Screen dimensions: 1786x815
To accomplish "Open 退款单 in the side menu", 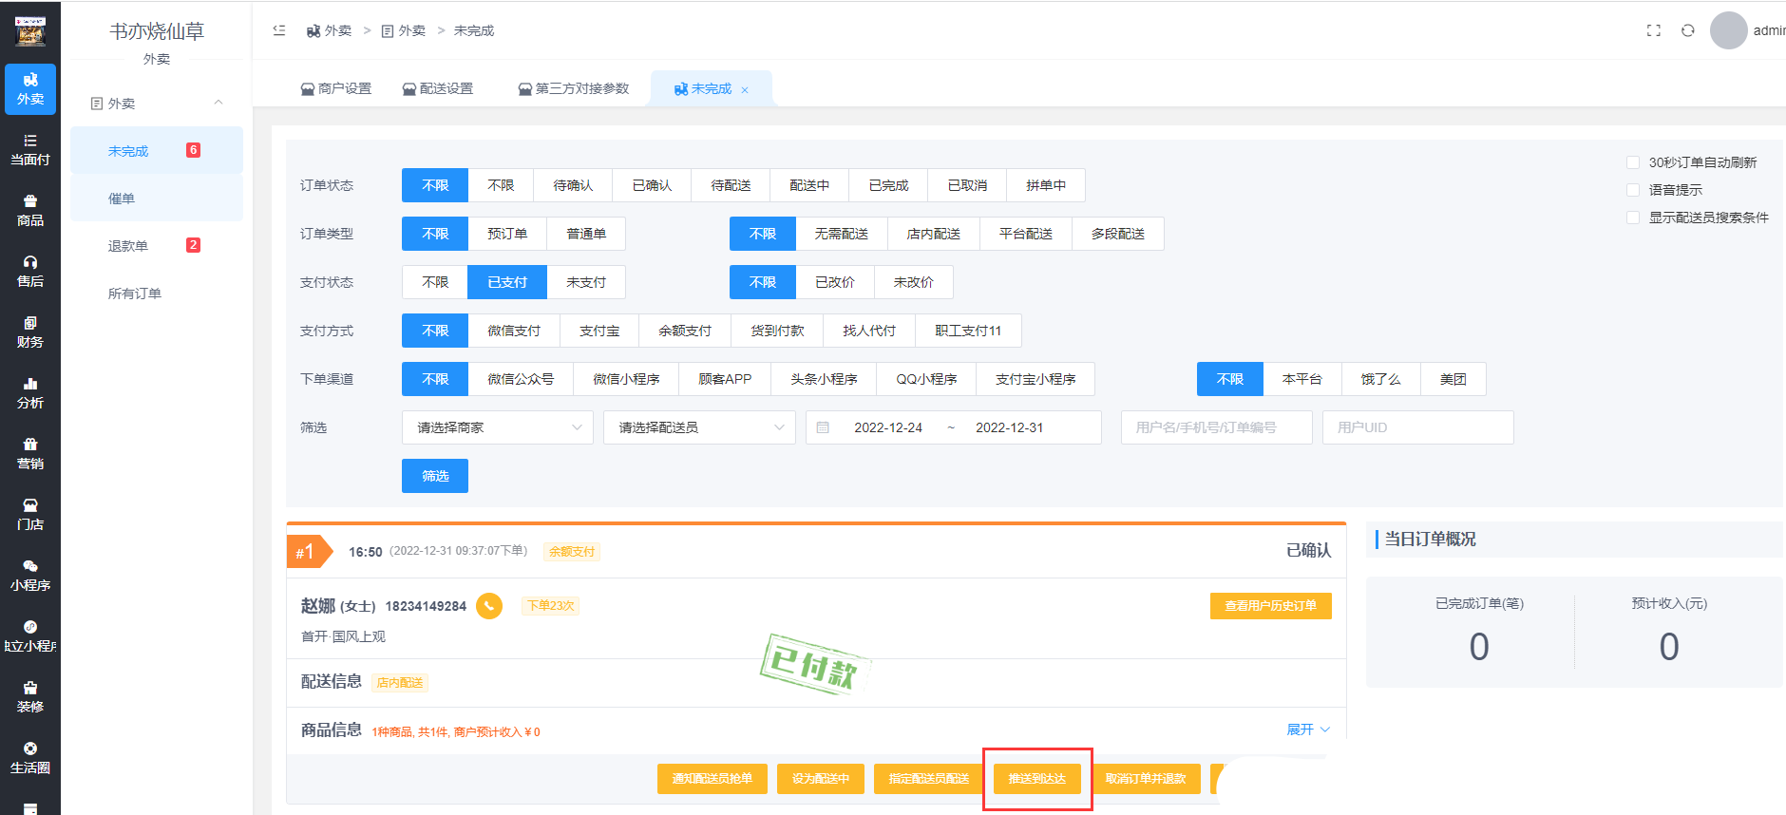I will click(128, 246).
